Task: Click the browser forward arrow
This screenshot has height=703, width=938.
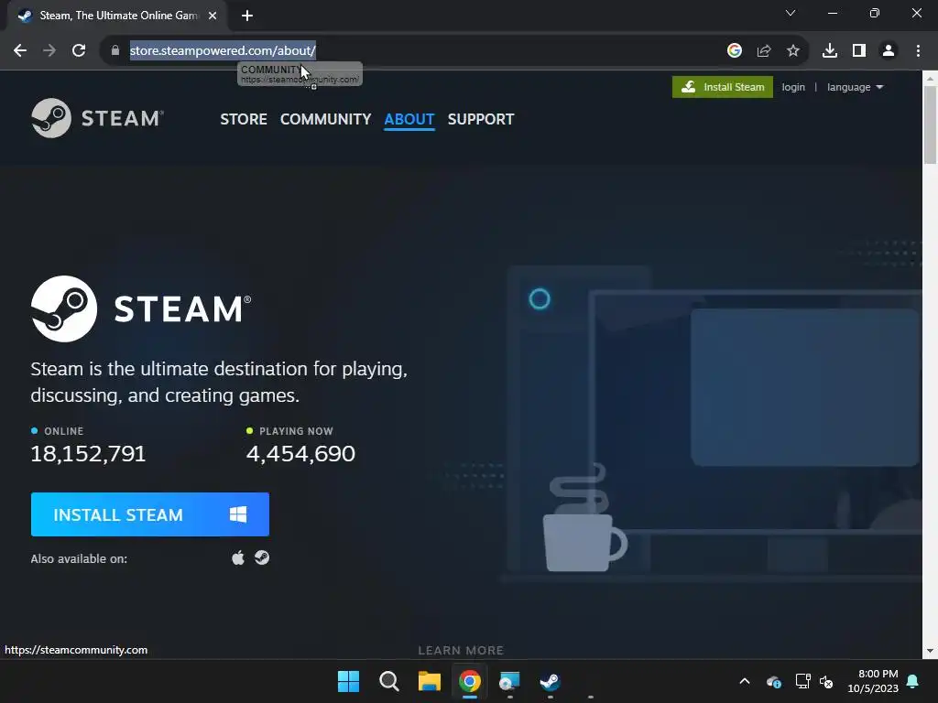Action: (49, 51)
